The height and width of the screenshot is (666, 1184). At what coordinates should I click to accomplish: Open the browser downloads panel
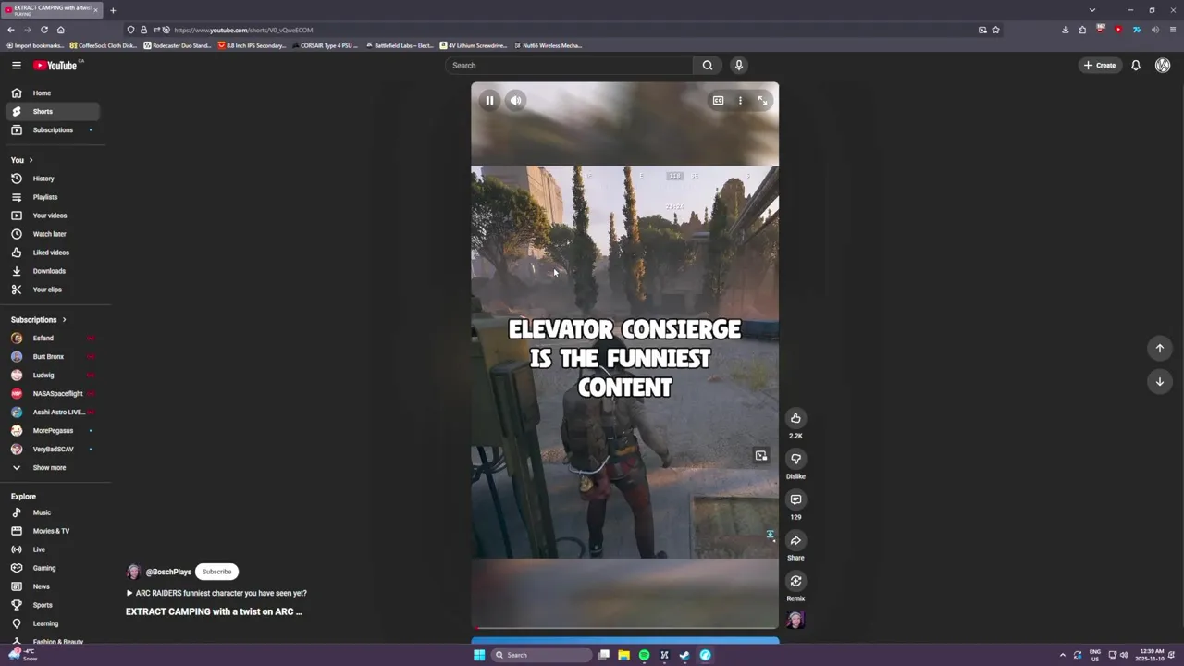pyautogui.click(x=1065, y=30)
